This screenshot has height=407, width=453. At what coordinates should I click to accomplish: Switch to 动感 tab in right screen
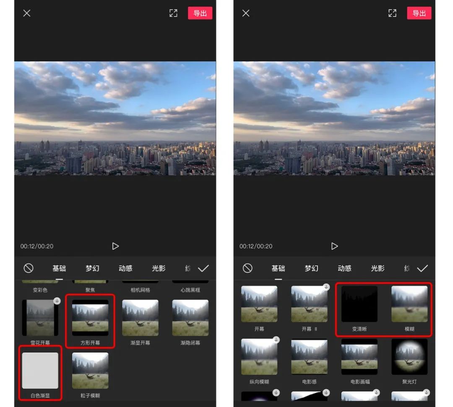[x=344, y=268]
